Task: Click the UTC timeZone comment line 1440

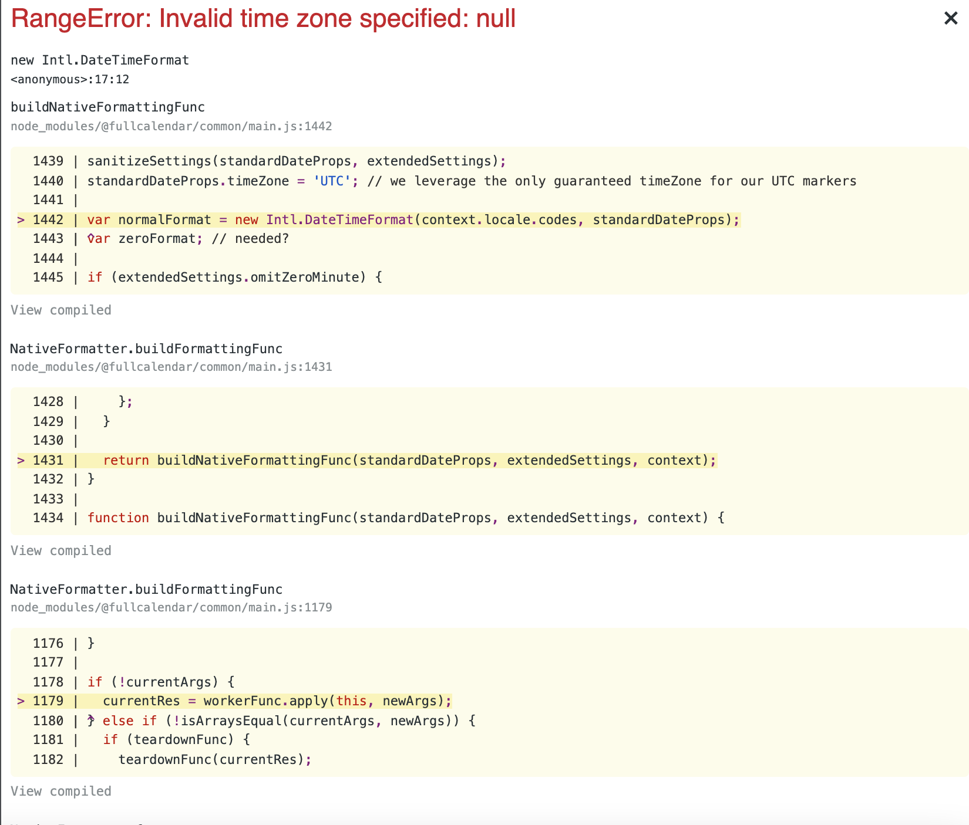Action: 470,181
